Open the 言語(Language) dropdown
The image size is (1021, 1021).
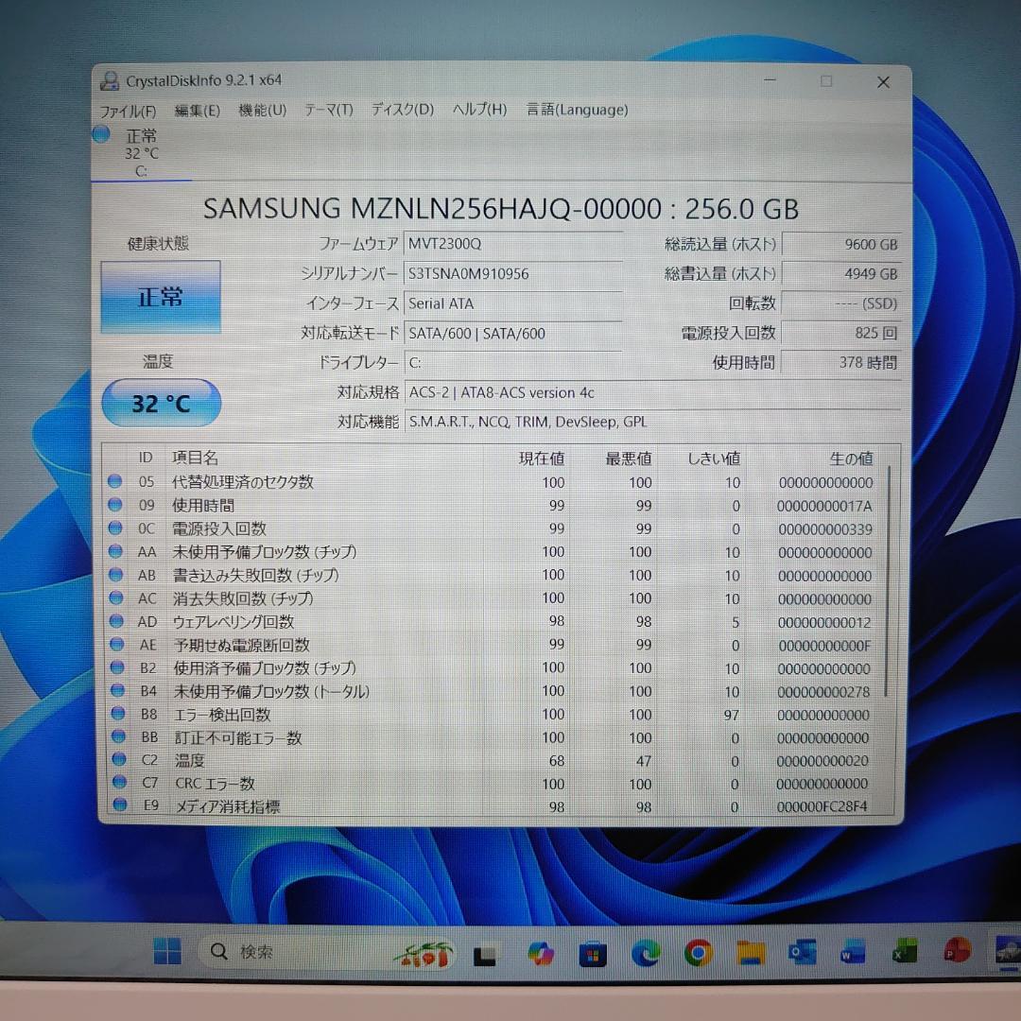click(577, 110)
